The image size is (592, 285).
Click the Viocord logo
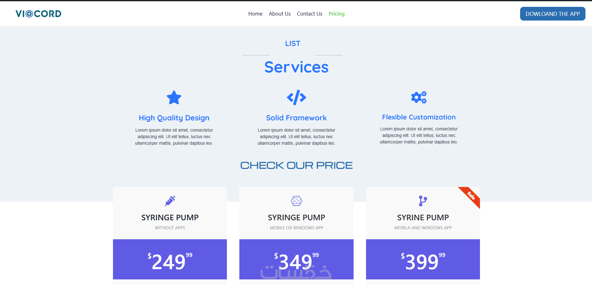click(38, 14)
